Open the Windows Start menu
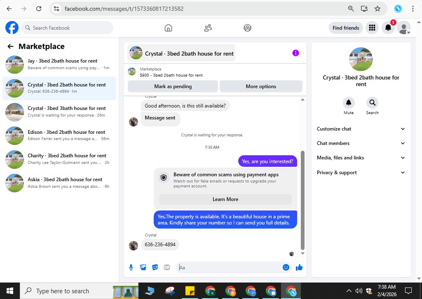 click(x=10, y=291)
